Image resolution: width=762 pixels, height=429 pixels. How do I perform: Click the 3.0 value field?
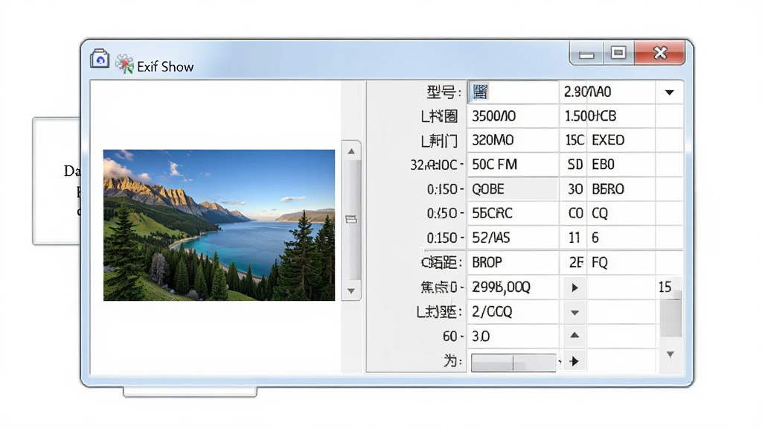pyautogui.click(x=513, y=336)
